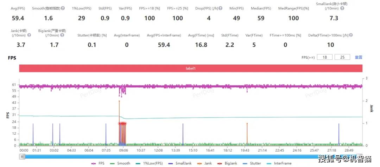Viewport: 380px width, 167px height.
Task: Click the FPS threshold field showing 18
Action: [x=324, y=57]
